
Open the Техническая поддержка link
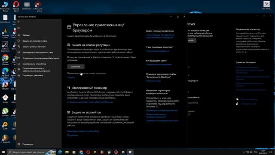pos(157,51)
